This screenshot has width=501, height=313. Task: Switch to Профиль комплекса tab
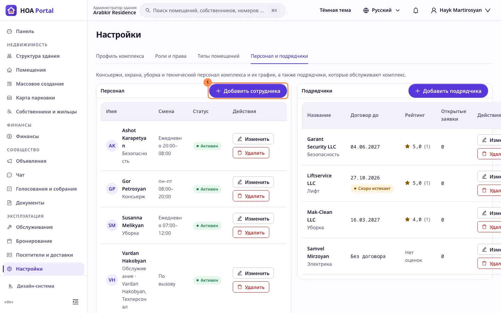coord(120,56)
